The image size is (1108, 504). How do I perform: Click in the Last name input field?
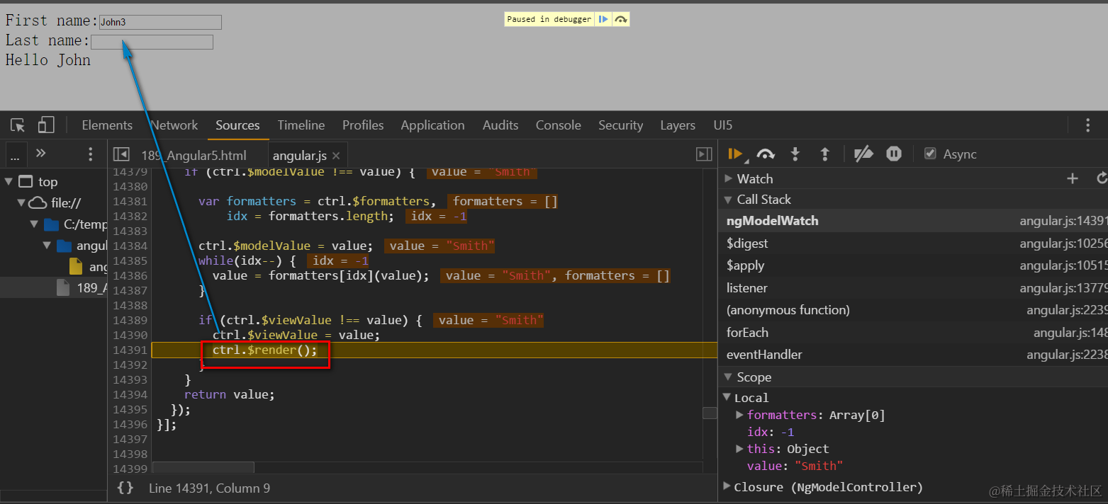(x=152, y=42)
